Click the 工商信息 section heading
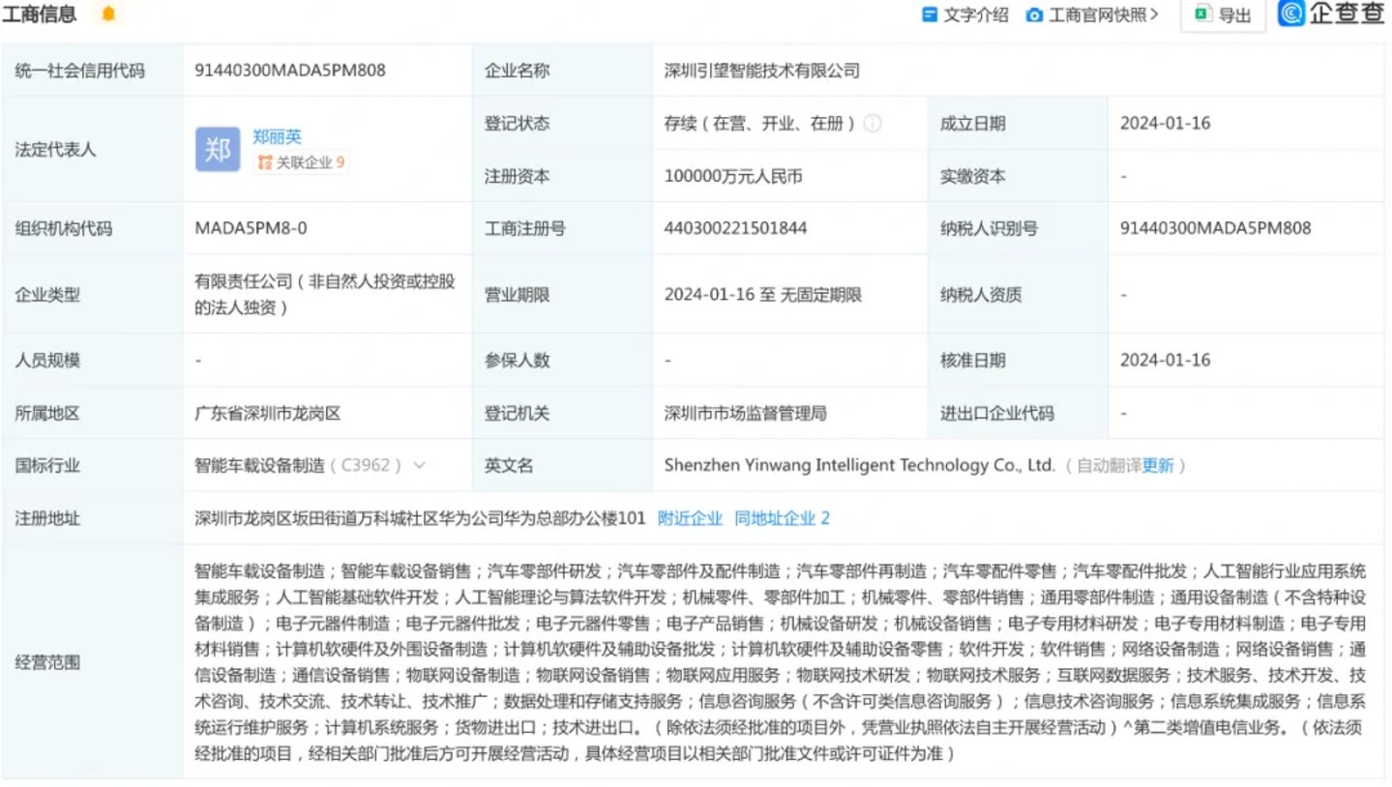Image resolution: width=1392 pixels, height=787 pixels. point(42,15)
